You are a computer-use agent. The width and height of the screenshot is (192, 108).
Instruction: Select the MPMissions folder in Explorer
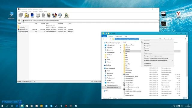(x=129, y=70)
